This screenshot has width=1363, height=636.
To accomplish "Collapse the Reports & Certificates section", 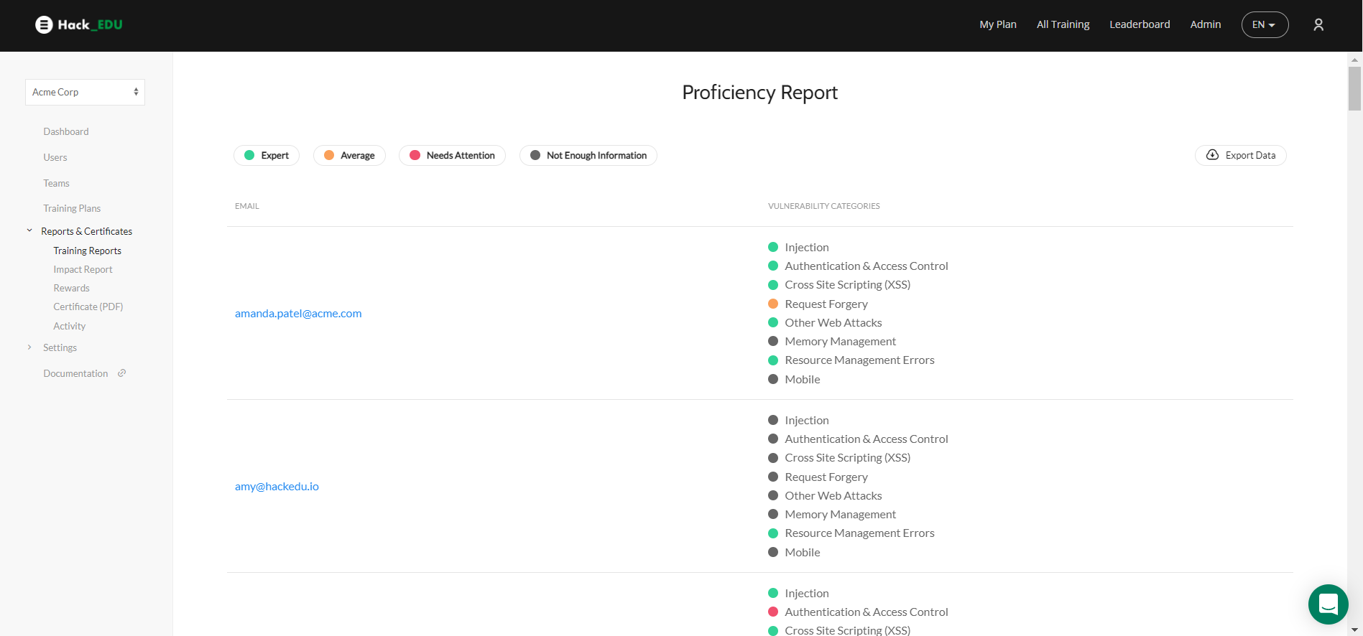I will (29, 231).
